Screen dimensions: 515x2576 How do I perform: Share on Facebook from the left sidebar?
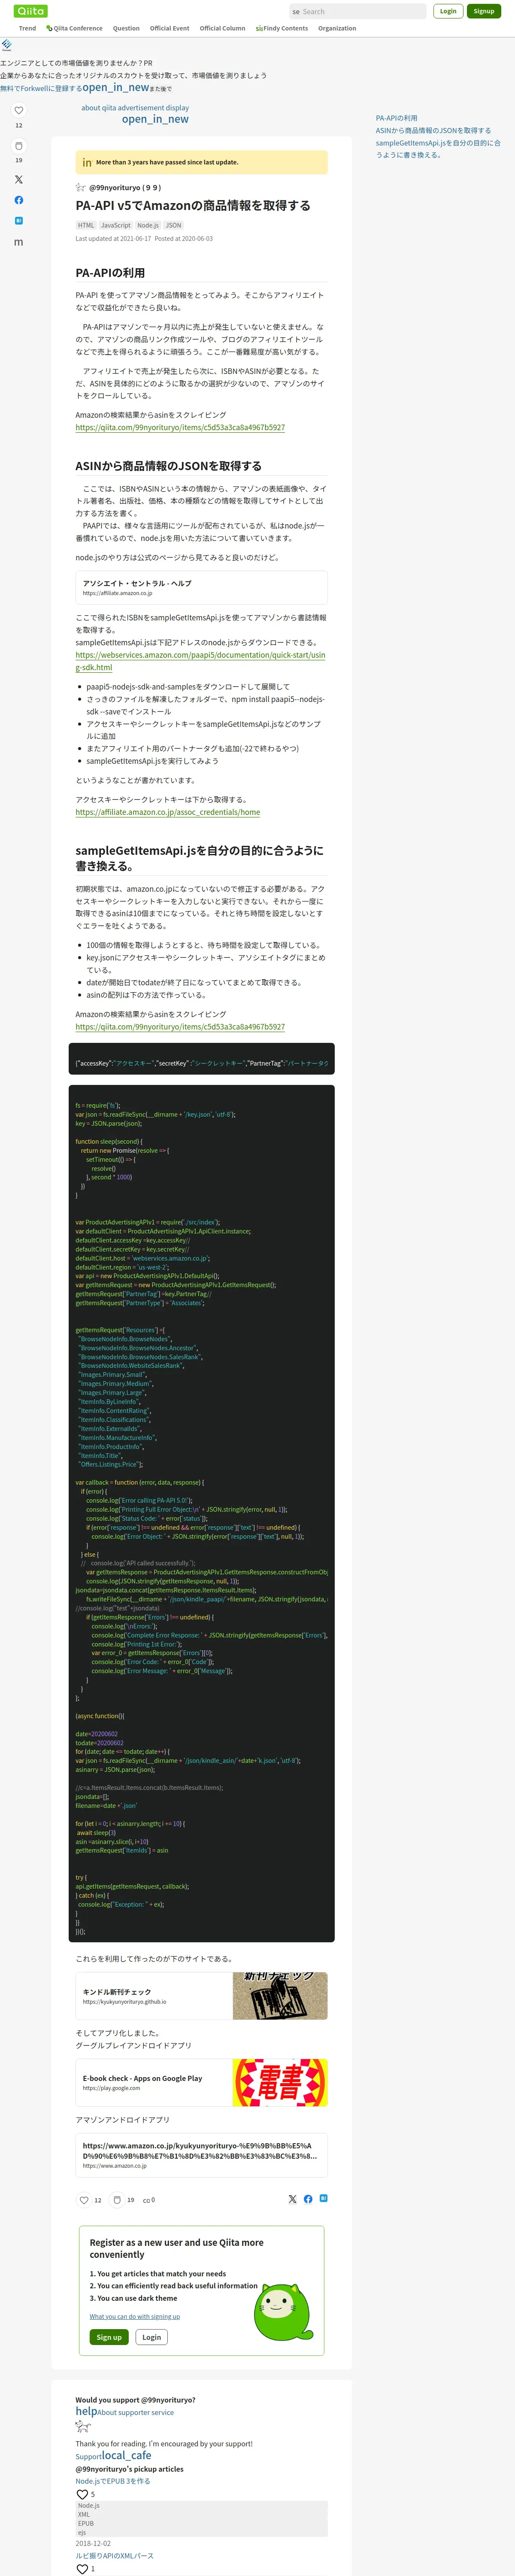[18, 200]
